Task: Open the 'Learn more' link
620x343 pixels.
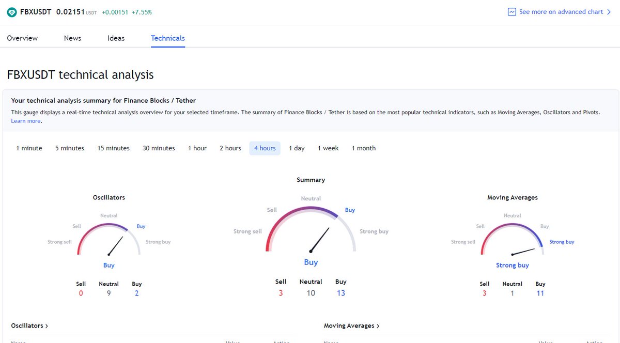Action: (x=26, y=121)
